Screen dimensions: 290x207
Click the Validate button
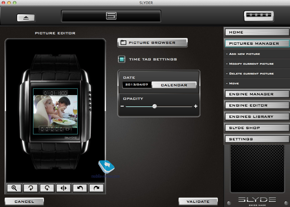click(x=198, y=201)
